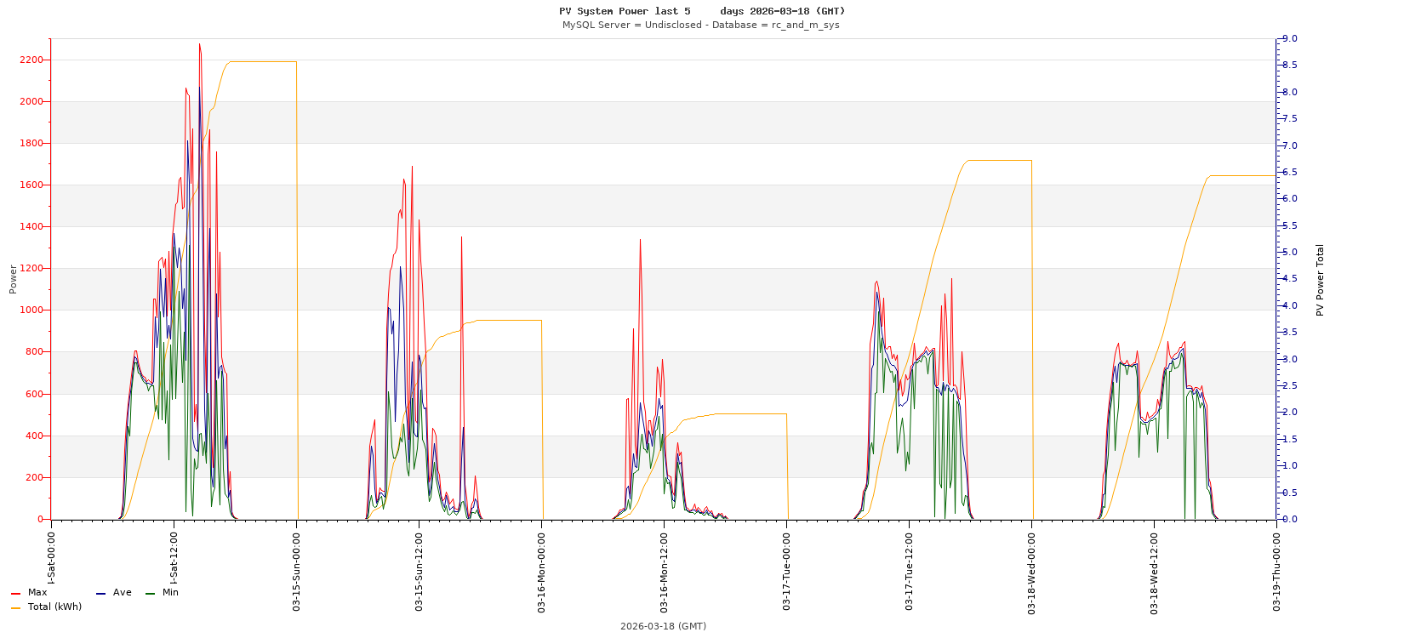The height and width of the screenshot is (638, 1404).
Task: Click the orange Total (kWh) legend swatch
Action: click(15, 608)
